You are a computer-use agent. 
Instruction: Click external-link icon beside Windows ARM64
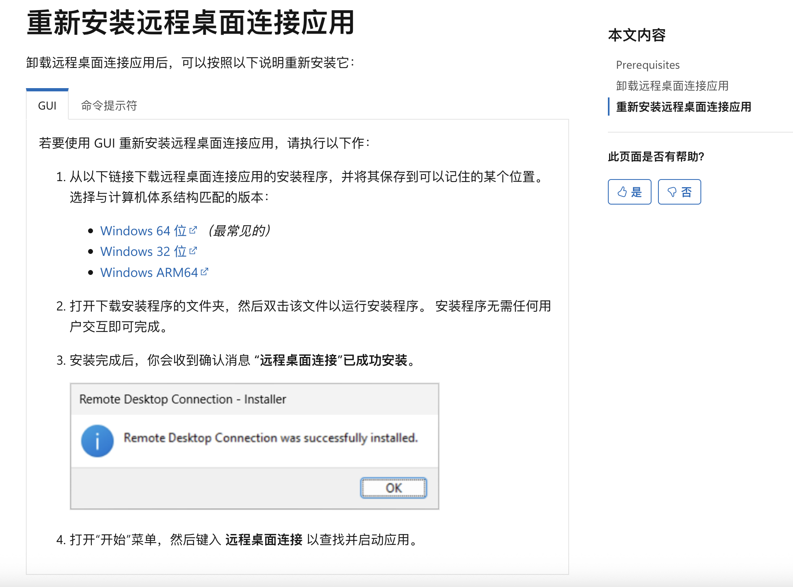[x=205, y=272]
